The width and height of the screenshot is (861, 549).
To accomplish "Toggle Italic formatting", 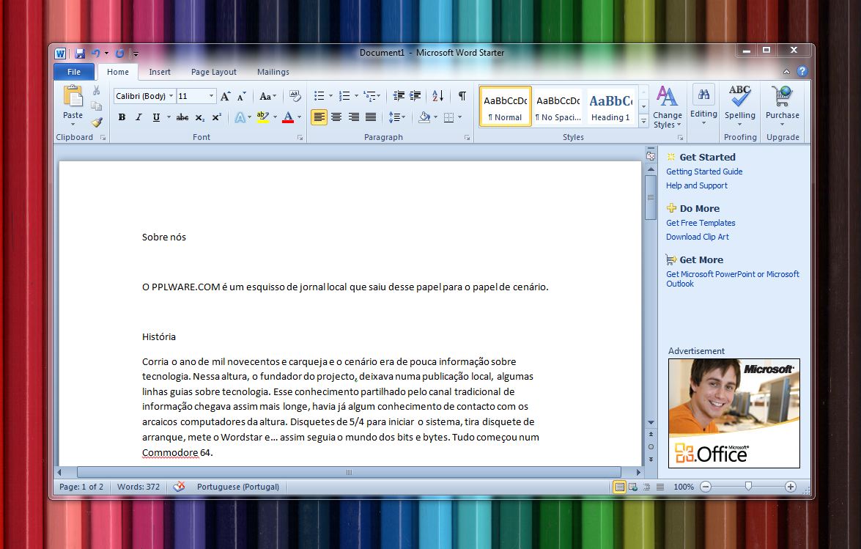I will [138, 117].
